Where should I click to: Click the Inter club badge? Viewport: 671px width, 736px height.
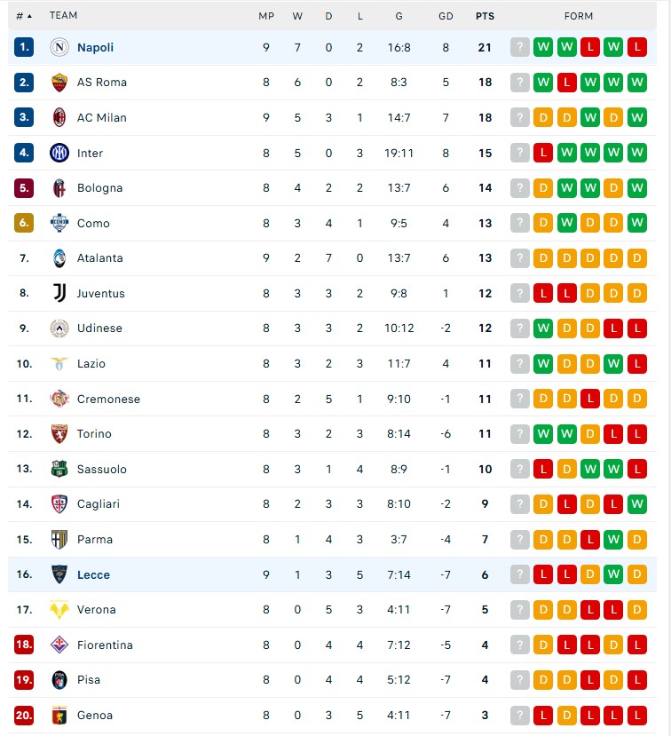(59, 153)
